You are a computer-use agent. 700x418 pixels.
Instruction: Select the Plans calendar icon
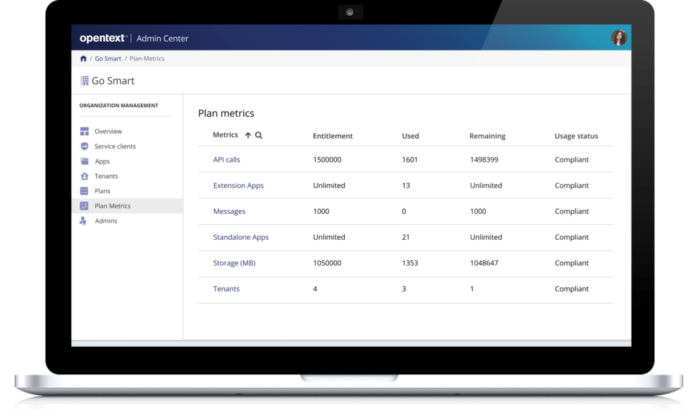click(x=85, y=190)
